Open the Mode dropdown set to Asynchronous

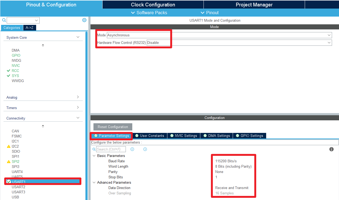(x=219, y=35)
